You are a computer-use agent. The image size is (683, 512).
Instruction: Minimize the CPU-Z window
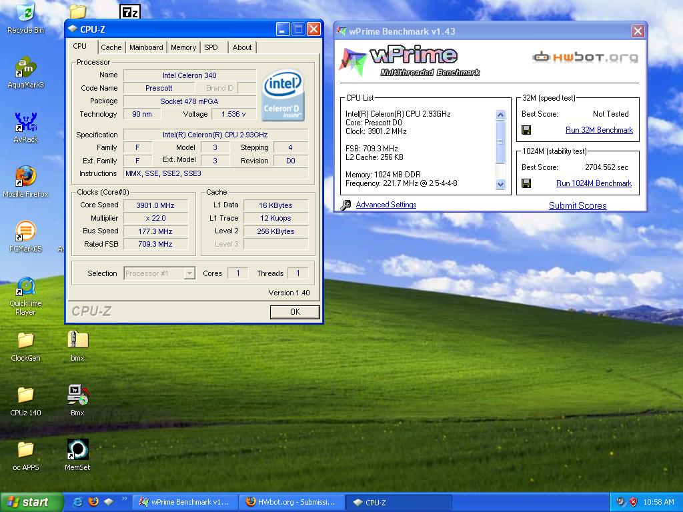pos(283,29)
